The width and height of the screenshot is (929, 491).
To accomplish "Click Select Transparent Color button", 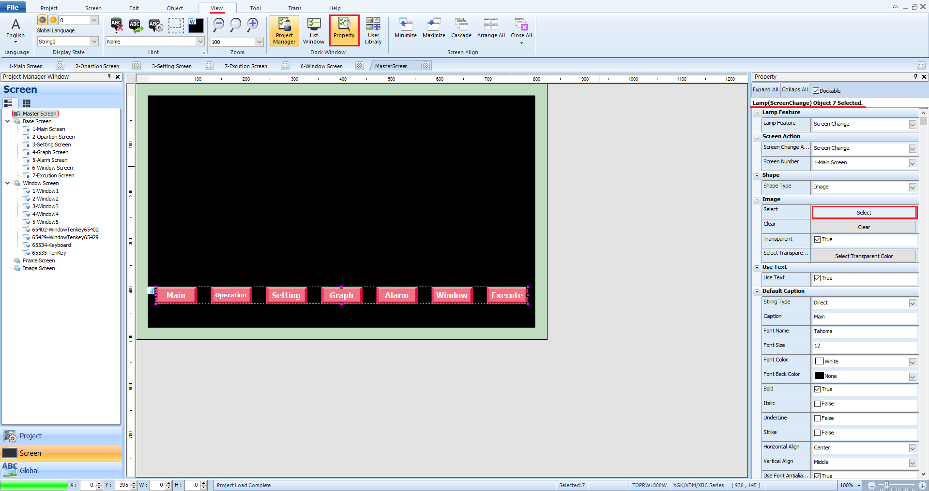I will pyautogui.click(x=864, y=256).
